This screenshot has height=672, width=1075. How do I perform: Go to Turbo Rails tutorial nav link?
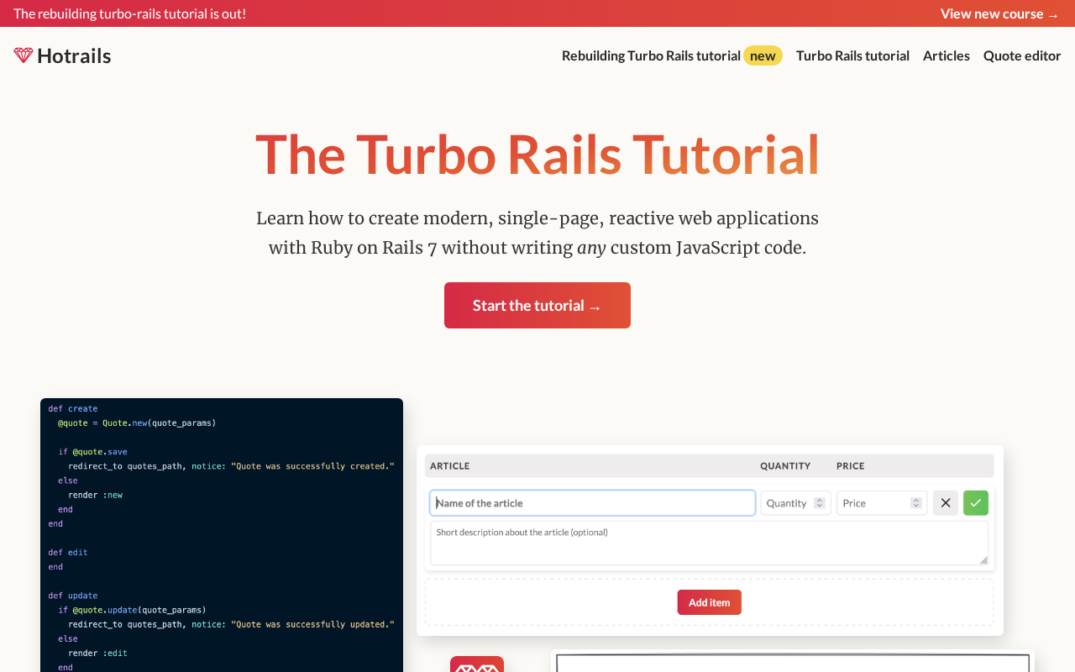coord(852,55)
